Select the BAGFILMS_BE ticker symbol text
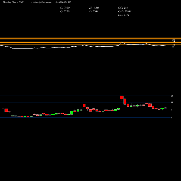181x181 pixels. pyautogui.click(x=63, y=2)
